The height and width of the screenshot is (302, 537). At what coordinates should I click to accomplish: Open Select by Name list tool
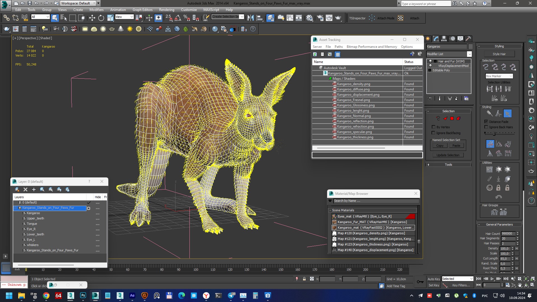[64, 18]
